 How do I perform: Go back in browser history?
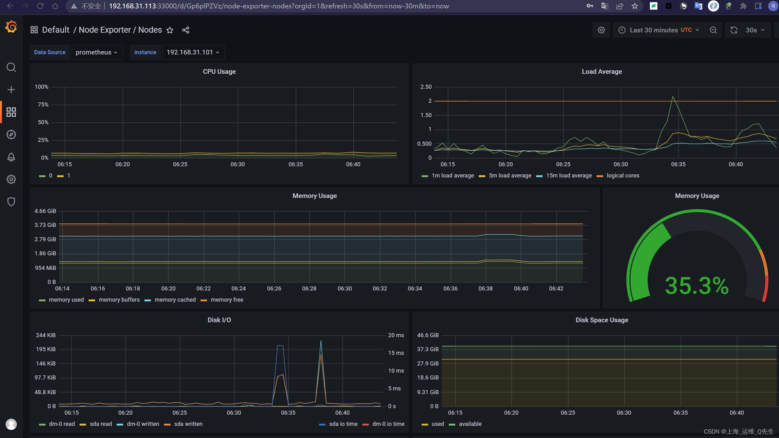[x=10, y=6]
